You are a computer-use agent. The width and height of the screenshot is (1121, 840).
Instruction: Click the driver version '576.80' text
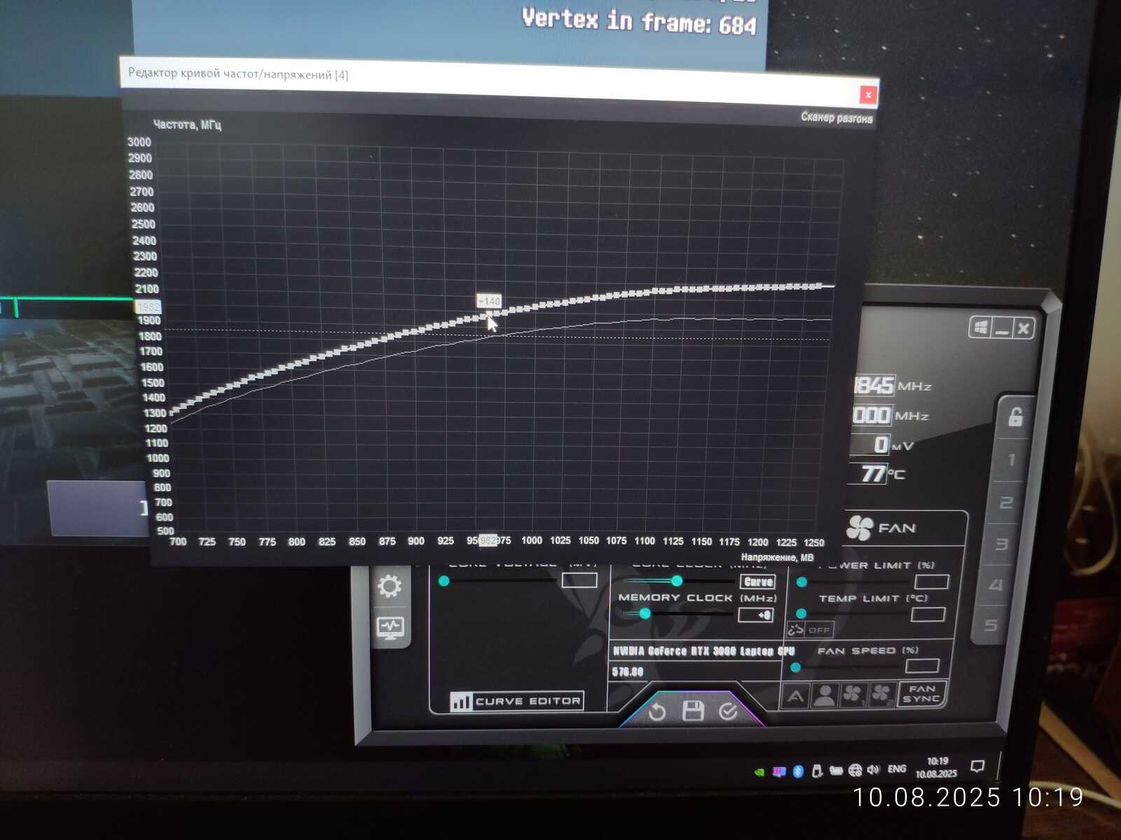click(x=628, y=672)
